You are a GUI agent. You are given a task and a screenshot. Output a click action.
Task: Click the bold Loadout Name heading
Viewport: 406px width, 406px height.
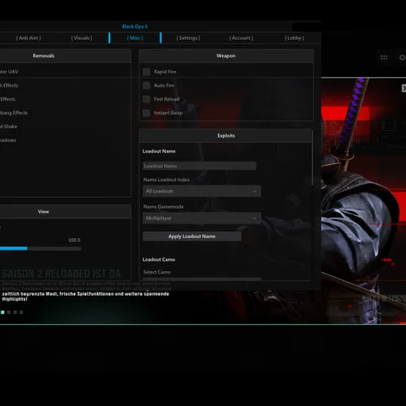[159, 151]
